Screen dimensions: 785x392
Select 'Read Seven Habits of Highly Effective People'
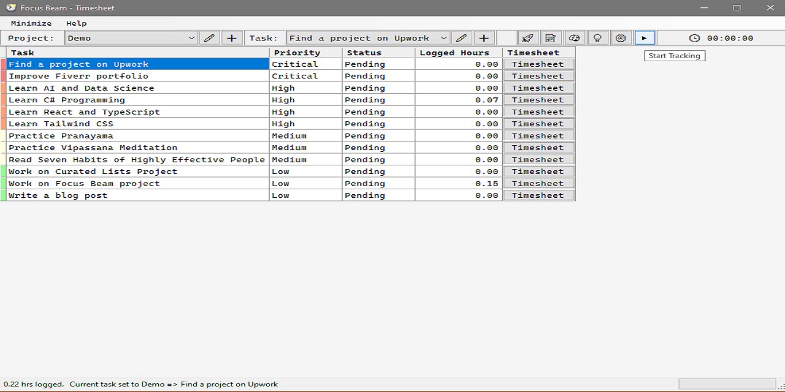137,160
